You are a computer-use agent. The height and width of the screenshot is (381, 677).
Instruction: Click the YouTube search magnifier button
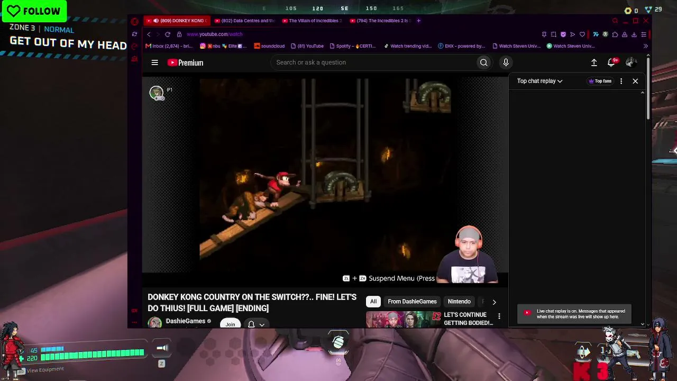click(483, 62)
